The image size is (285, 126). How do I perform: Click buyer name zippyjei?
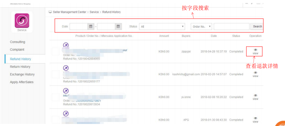186,52
